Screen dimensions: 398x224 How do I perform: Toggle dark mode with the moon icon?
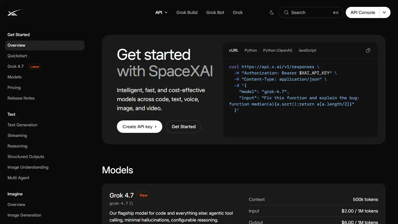pos(272,12)
